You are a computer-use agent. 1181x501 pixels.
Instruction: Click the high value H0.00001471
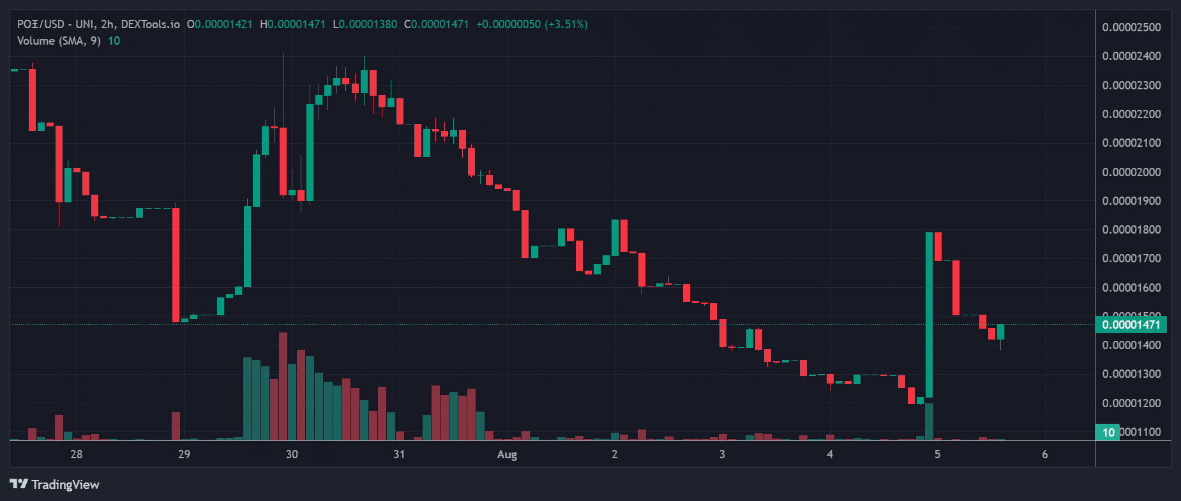click(x=292, y=24)
